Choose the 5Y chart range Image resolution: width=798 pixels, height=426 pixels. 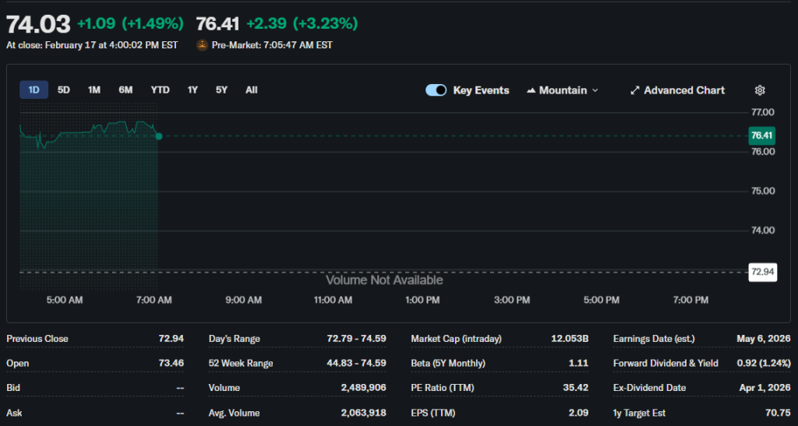coord(221,90)
